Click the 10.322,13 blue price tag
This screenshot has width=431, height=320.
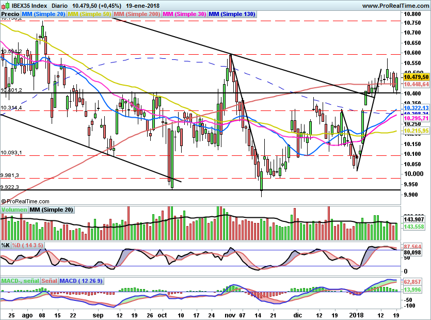[x=417, y=108]
